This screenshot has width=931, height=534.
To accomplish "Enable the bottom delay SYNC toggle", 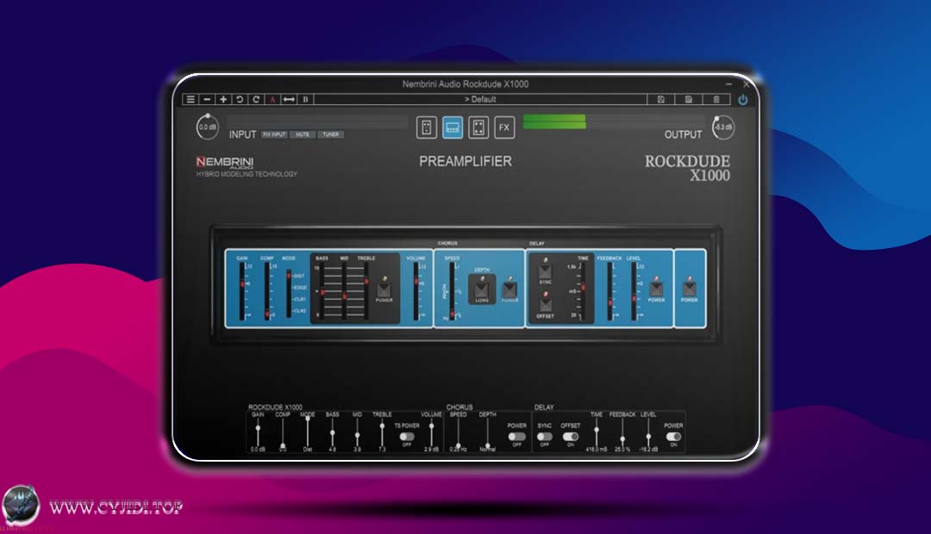I will (x=545, y=437).
